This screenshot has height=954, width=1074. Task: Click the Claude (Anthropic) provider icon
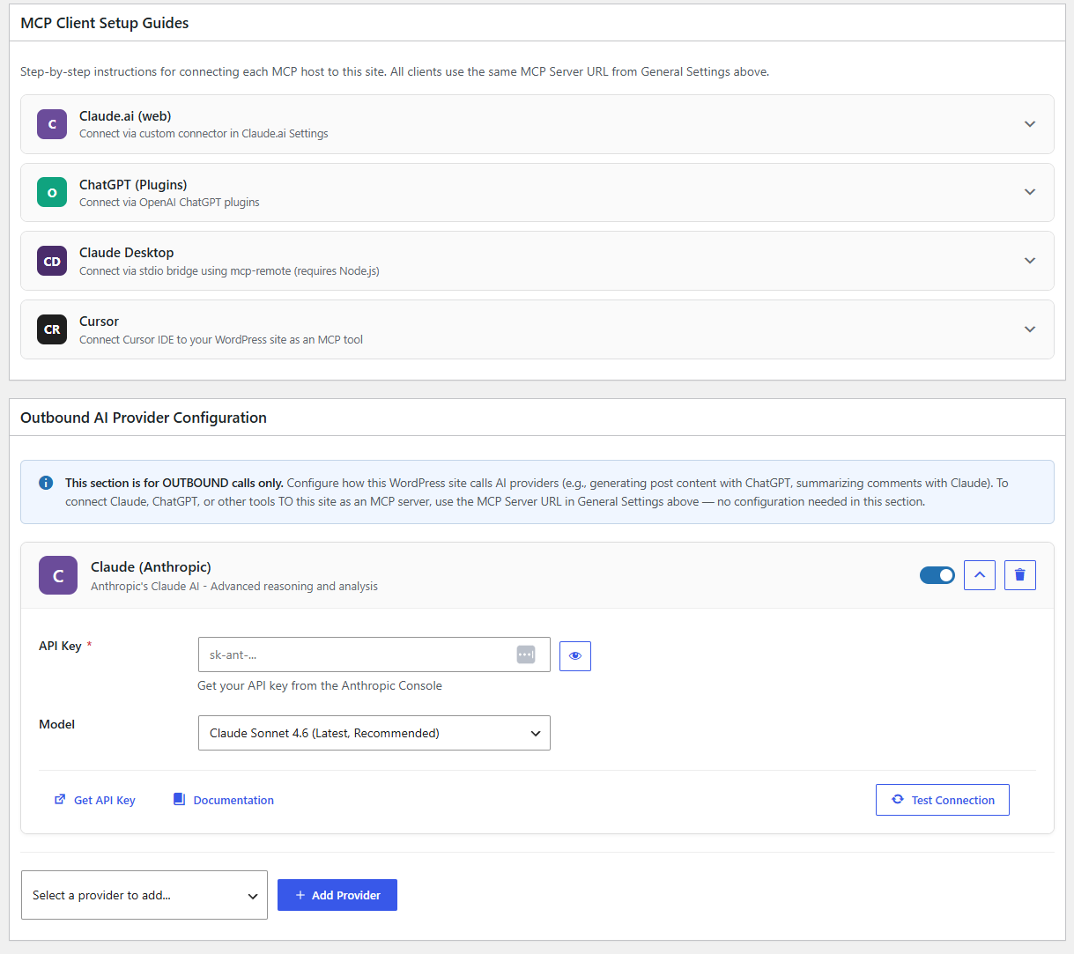[58, 575]
